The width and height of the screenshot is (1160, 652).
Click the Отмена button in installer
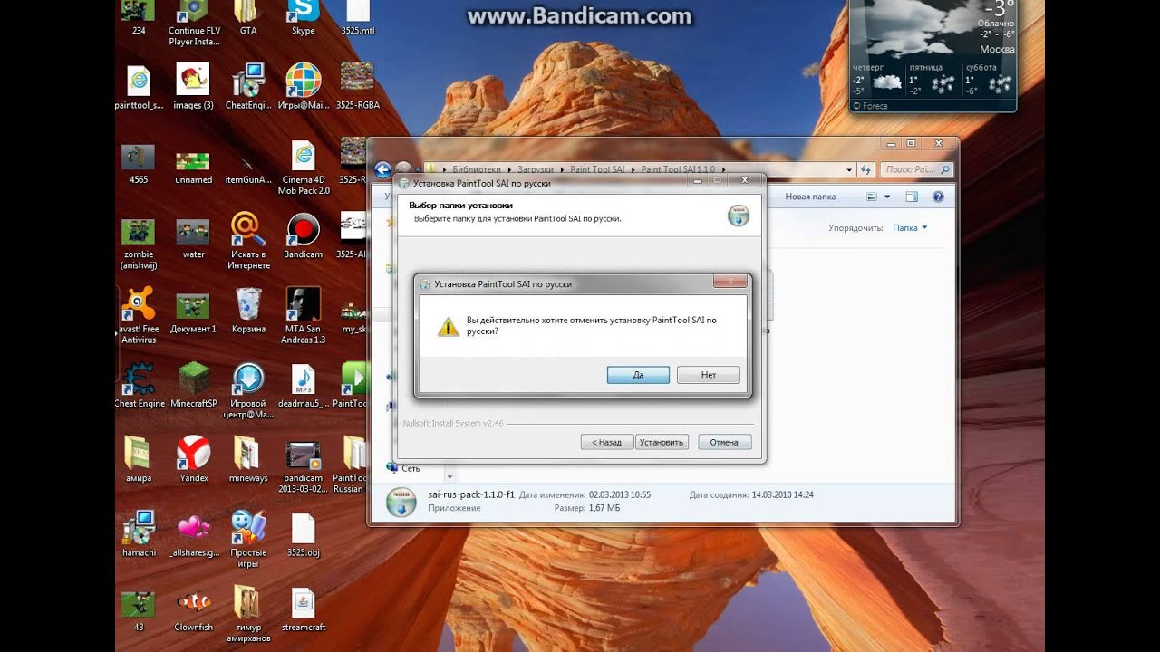pyautogui.click(x=724, y=442)
